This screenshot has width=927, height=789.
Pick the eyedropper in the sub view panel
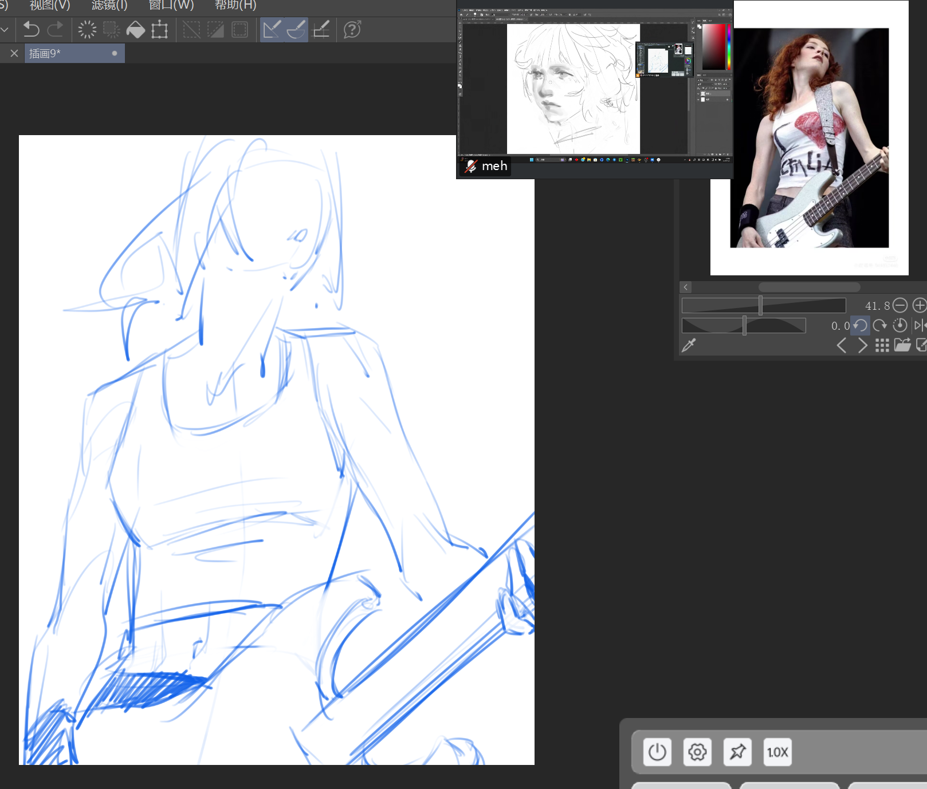pyautogui.click(x=689, y=345)
